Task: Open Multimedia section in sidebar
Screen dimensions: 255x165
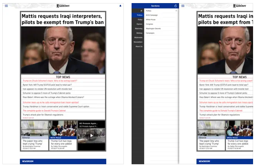Action: 138,37
